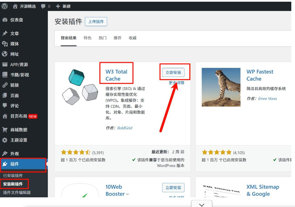Click the plus icon next to 新建
This screenshot has width=295, height=207.
coord(58,6)
